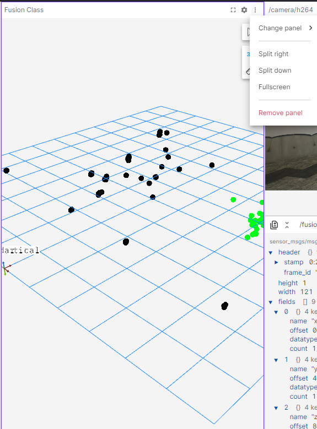This screenshot has width=317, height=429.
Task: Open the Change panel submenu
Action: (x=284, y=28)
